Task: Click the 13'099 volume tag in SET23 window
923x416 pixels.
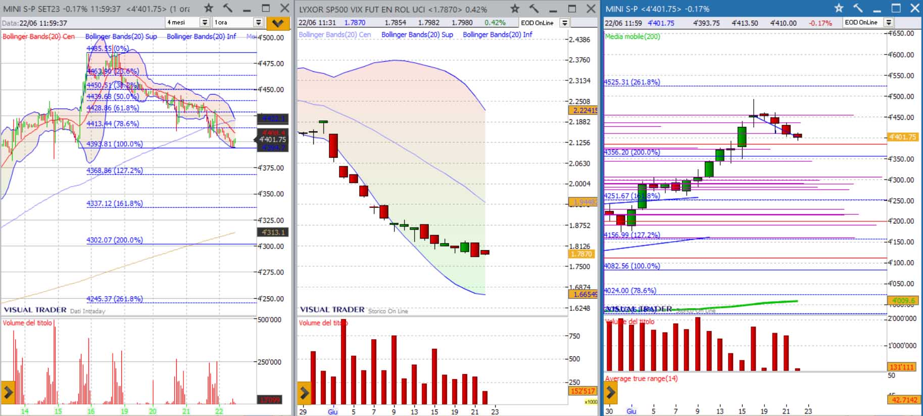Action: [x=270, y=400]
